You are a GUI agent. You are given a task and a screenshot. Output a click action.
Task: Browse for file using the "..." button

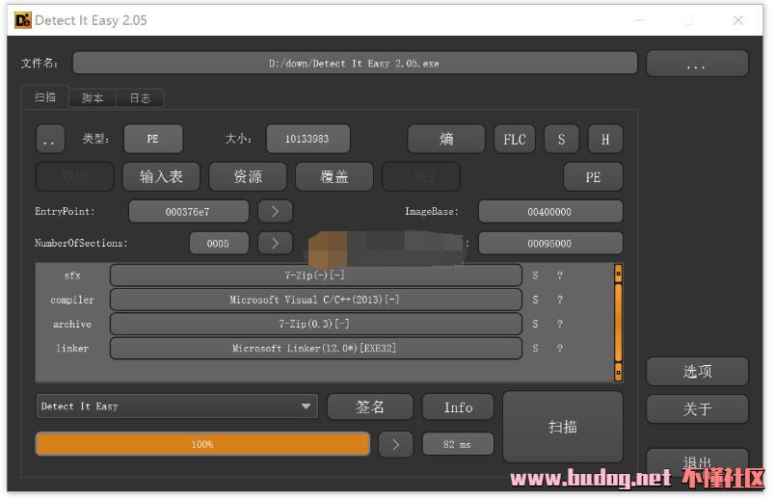696,64
